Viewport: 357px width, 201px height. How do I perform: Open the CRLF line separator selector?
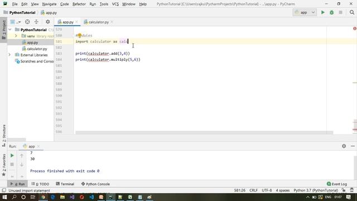click(253, 190)
